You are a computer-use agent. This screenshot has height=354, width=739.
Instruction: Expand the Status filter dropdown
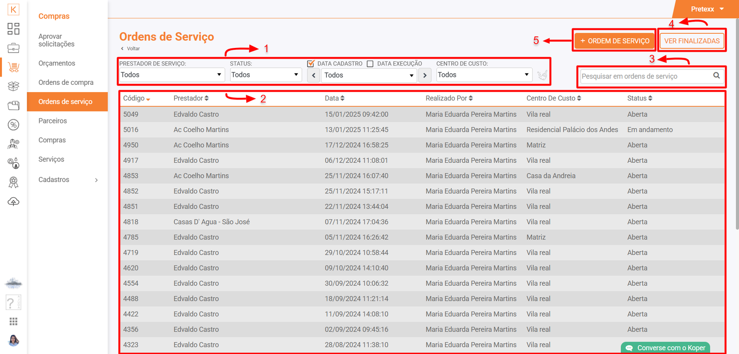266,75
